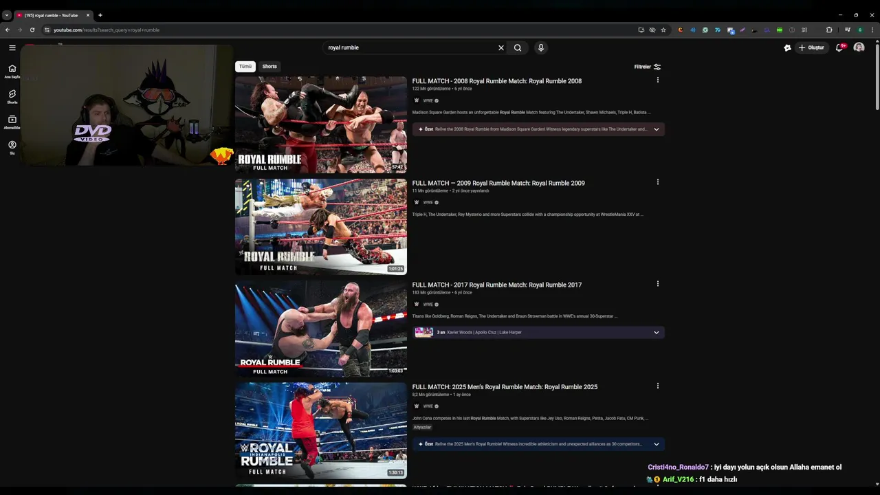
Task: Open FULL MATCH 2025 Men's Royal Rumble title
Action: tap(505, 387)
